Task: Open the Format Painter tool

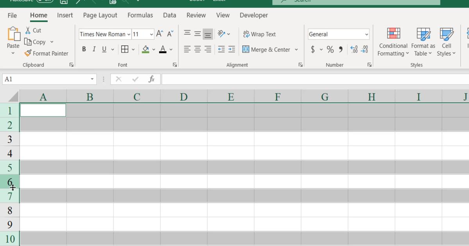Action: coord(47,53)
